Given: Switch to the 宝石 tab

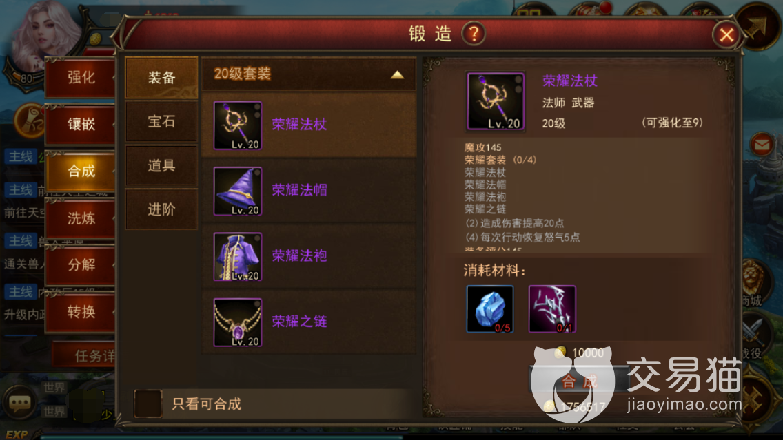Looking at the screenshot, I should [161, 121].
